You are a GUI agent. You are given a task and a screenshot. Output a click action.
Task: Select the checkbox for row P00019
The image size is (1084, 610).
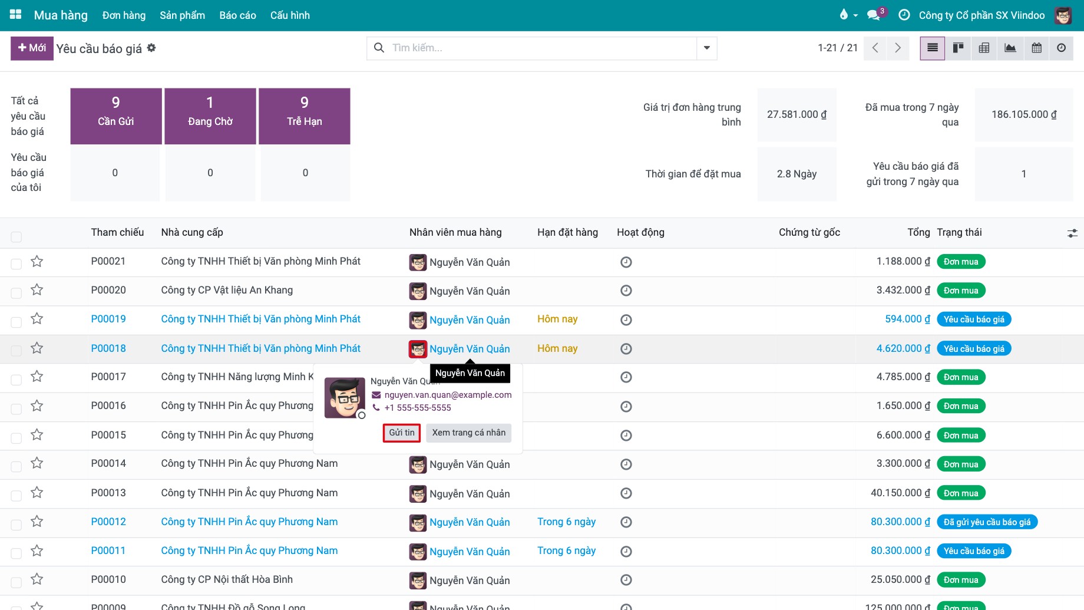click(x=16, y=322)
